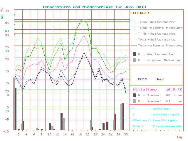Viewport: 188px width, 141px height.
Task: Click line sample before Tmin-Wetterwarte legend entry
Action: (x=134, y=40)
